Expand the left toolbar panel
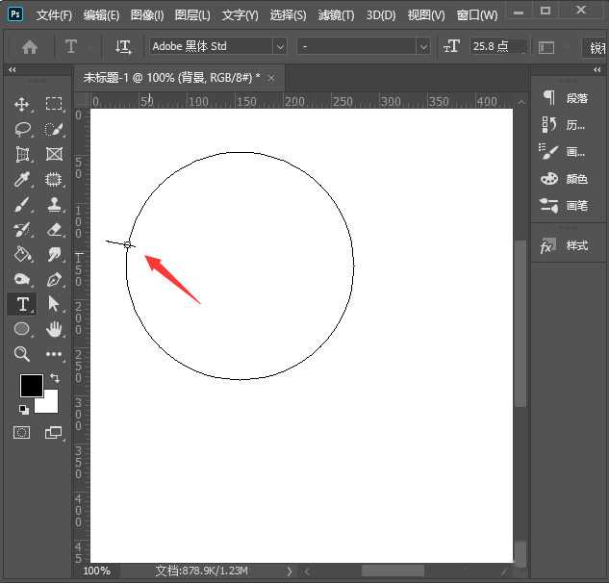The image size is (609, 584). (12, 70)
